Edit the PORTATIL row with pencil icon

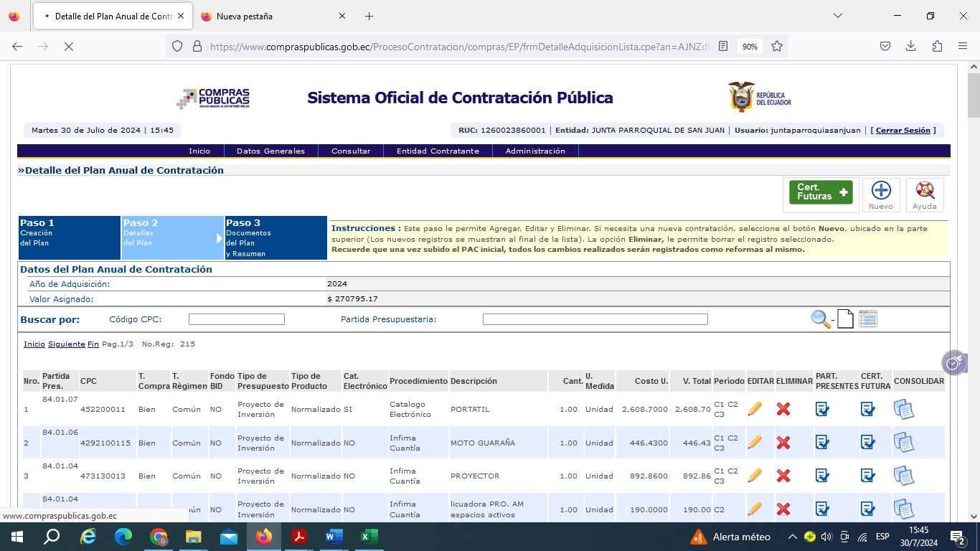[x=755, y=409]
